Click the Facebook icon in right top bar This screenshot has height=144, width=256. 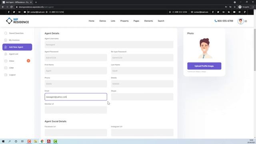[213, 12]
